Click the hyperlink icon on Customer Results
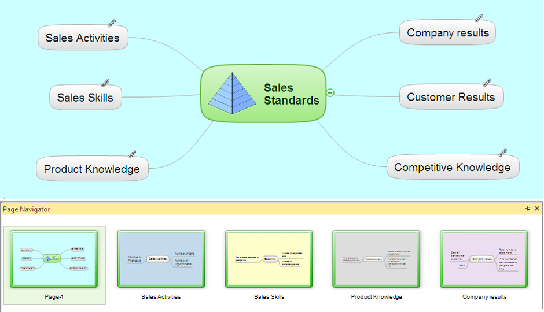This screenshot has width=544, height=312. [x=487, y=83]
